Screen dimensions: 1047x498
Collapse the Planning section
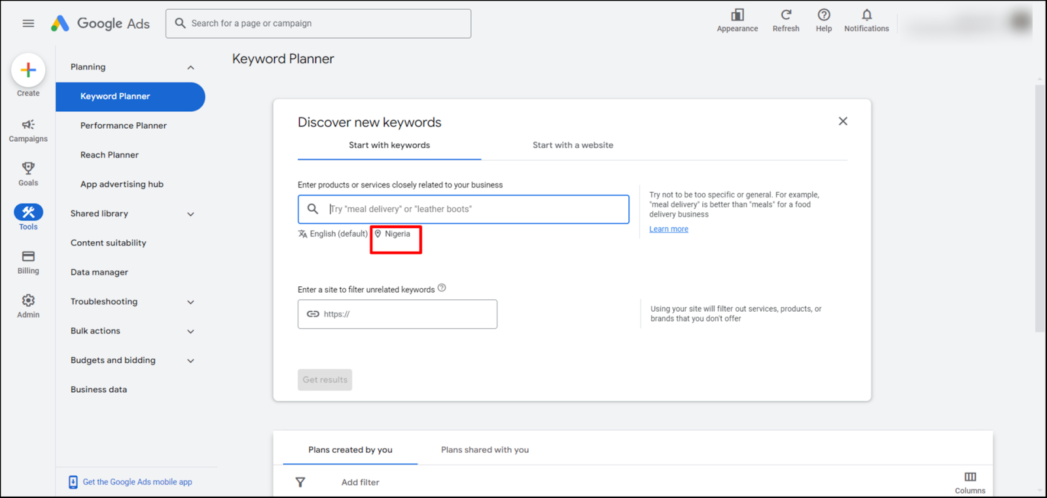pyautogui.click(x=190, y=67)
